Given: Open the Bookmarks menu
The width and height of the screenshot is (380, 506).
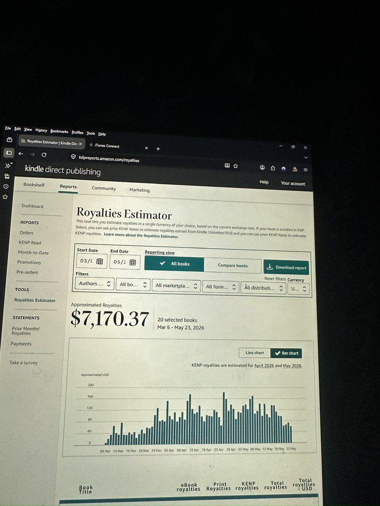Looking at the screenshot, I should tap(59, 132).
